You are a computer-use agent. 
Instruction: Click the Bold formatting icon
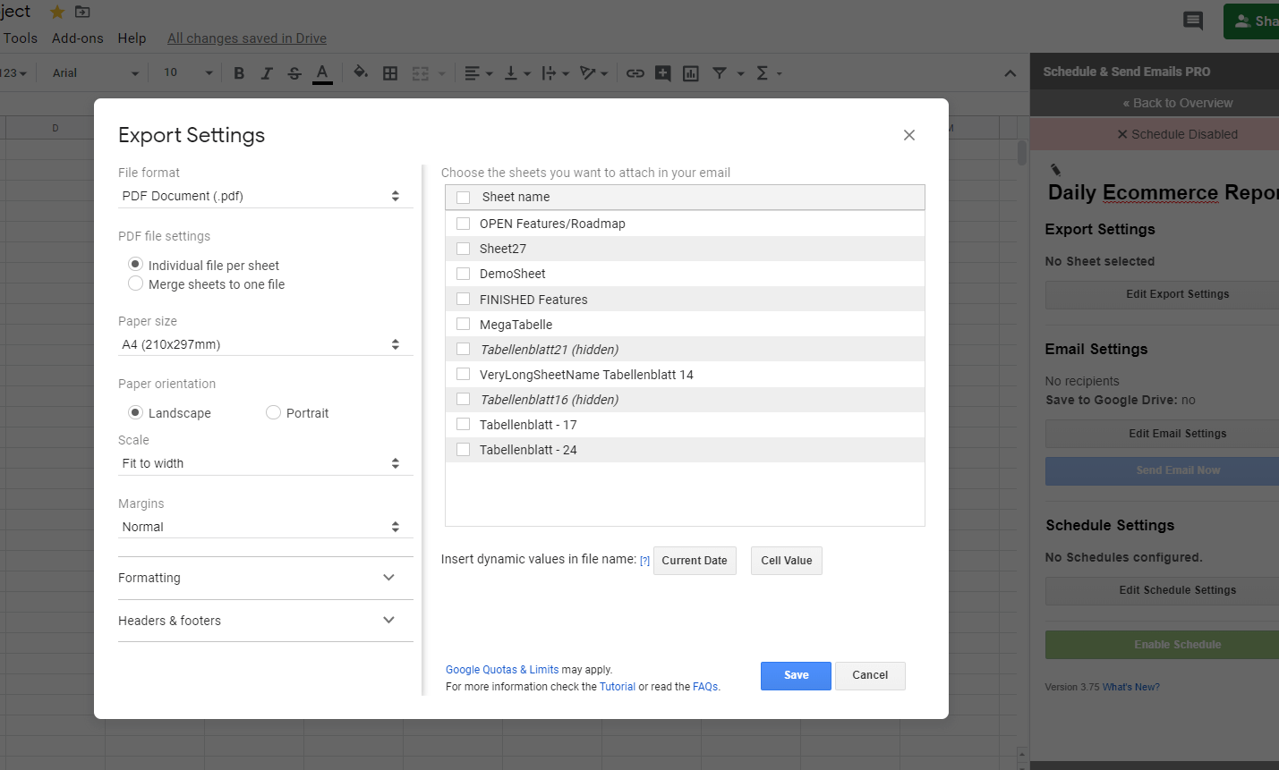tap(239, 73)
